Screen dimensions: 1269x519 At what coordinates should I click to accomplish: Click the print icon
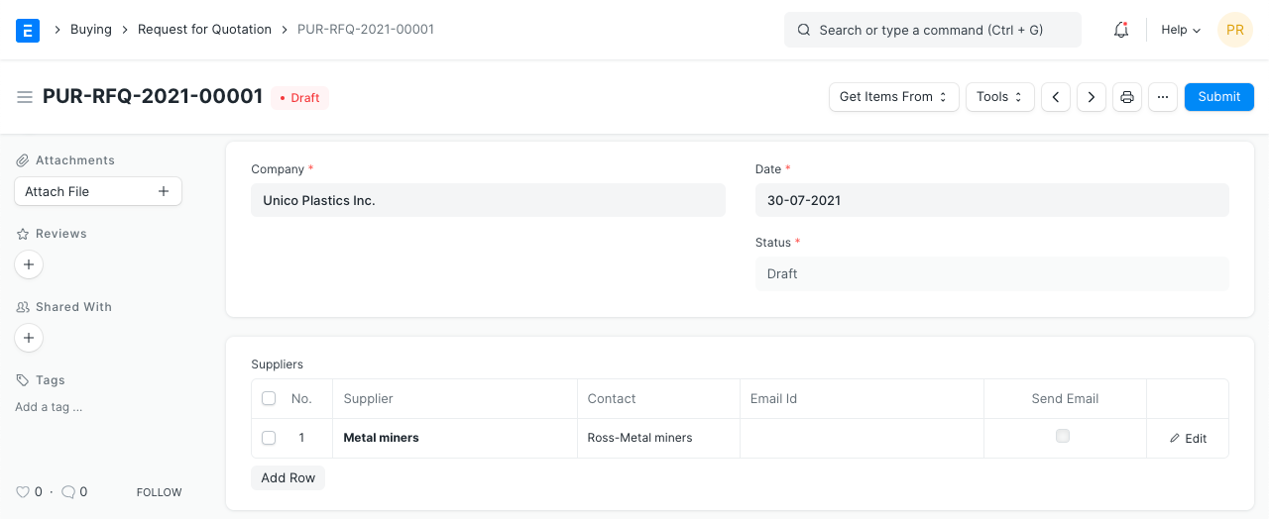[1127, 97]
